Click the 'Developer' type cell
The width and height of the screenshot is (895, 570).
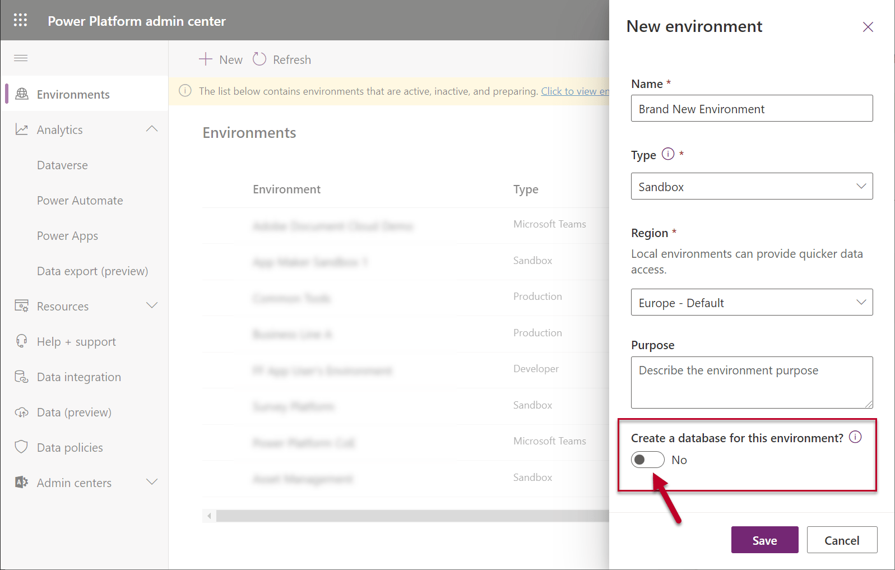click(536, 369)
